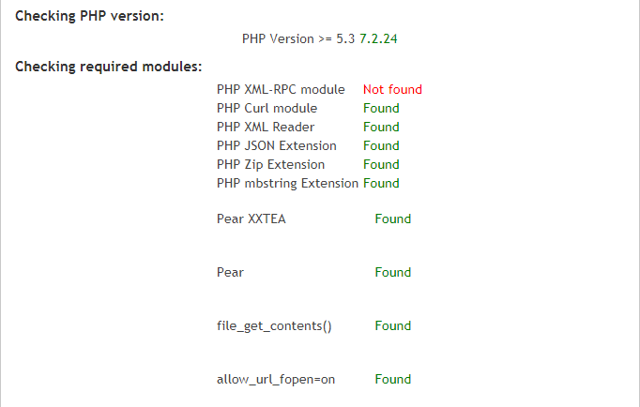Click the 'PHP JSON Extension' label
This screenshot has height=407, width=640.
click(x=276, y=146)
